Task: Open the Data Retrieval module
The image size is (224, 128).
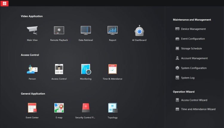Action: click(x=86, y=30)
